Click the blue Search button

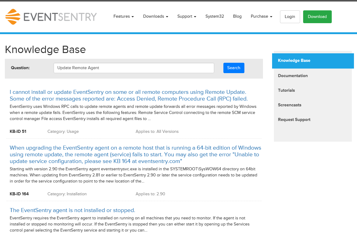pos(234,68)
